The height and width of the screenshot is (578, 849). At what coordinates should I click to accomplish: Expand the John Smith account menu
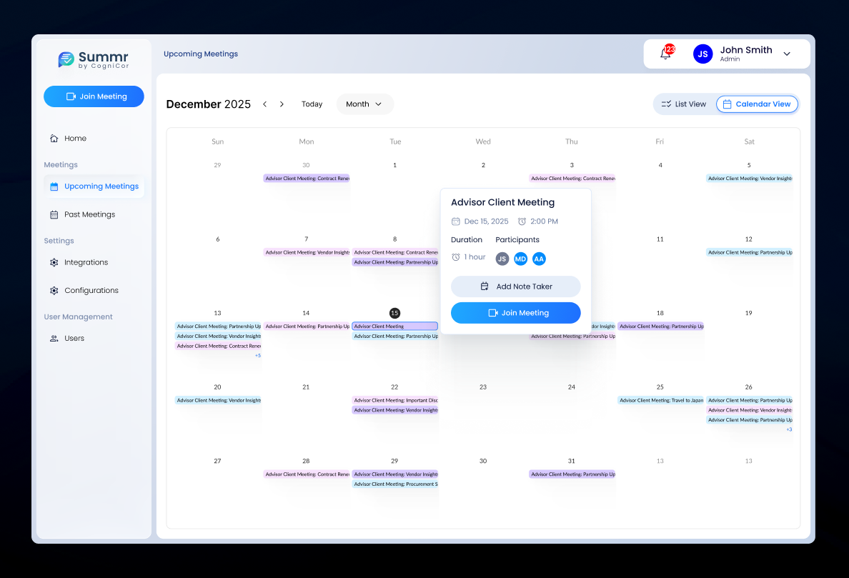tap(787, 54)
